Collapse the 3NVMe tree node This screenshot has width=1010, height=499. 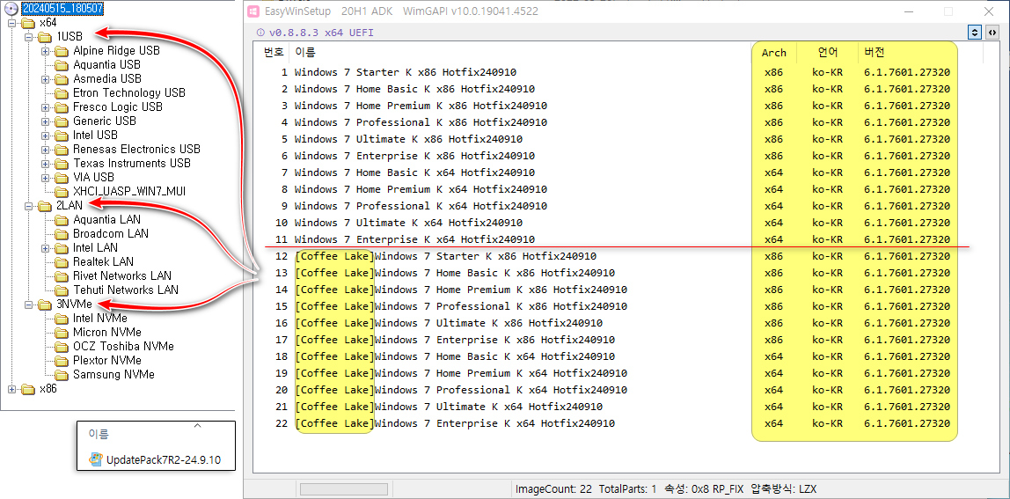pos(28,305)
